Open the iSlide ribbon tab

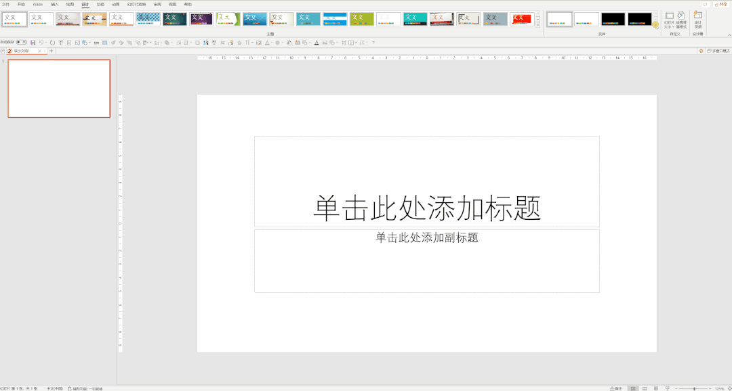[x=38, y=4]
